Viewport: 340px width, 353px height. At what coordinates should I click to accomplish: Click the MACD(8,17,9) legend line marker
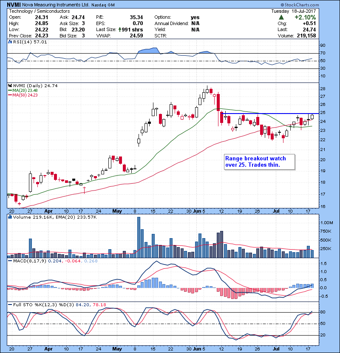(10, 261)
